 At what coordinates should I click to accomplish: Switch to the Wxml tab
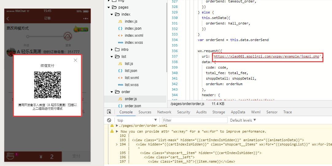[256, 112]
